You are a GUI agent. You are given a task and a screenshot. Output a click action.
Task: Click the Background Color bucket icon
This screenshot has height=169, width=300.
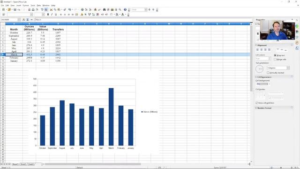click(117, 15)
